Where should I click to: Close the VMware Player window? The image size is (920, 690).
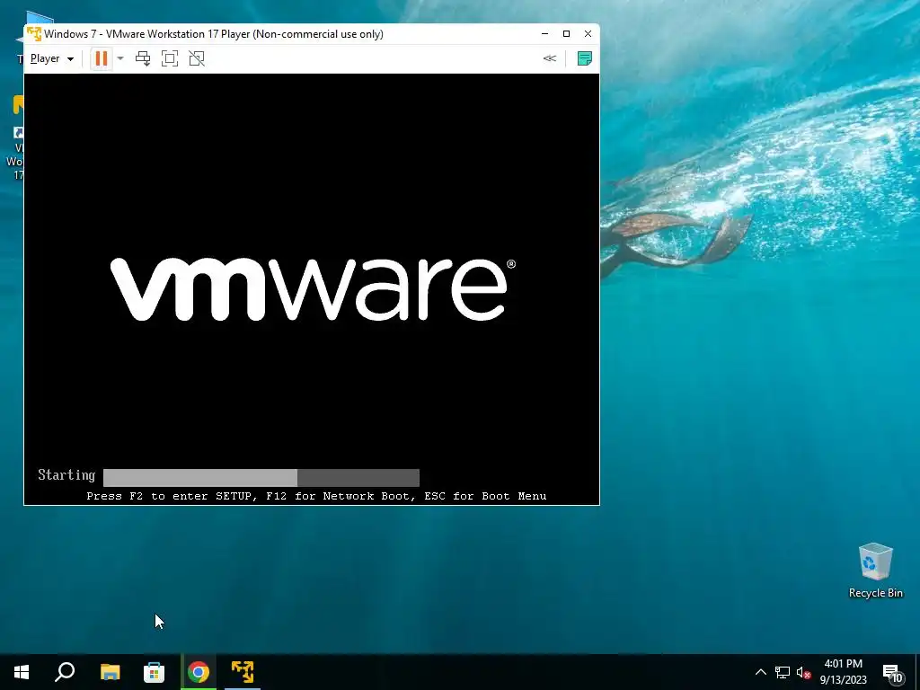click(588, 33)
